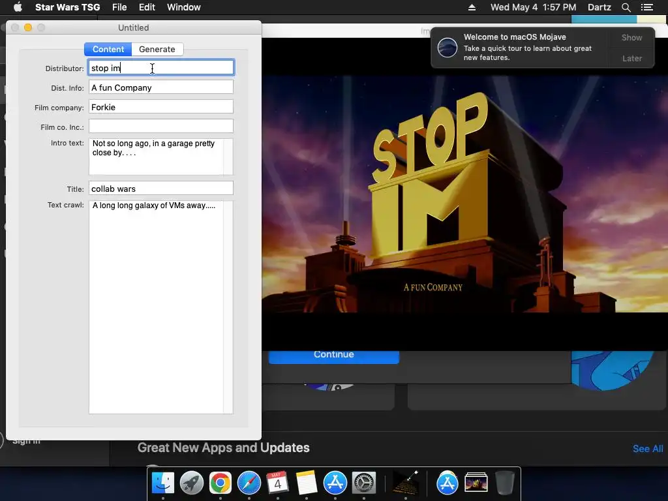The image size is (668, 501).
Task: Click the blue Continue button
Action: [333, 356]
